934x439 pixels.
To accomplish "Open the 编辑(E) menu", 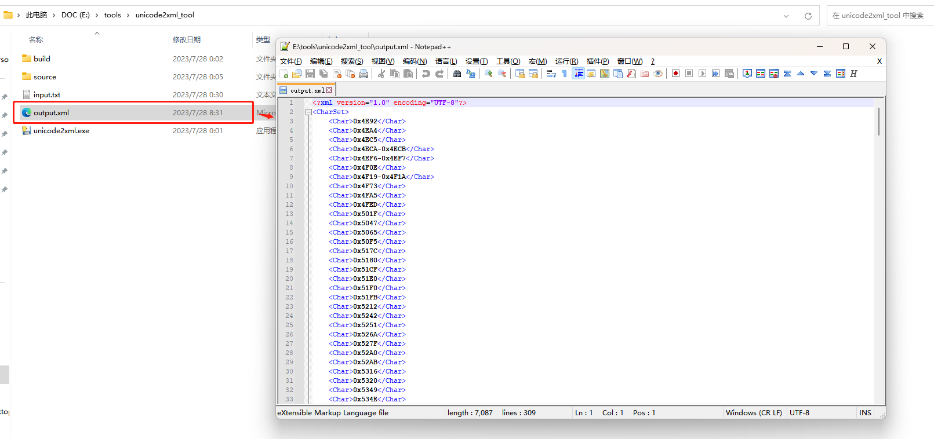I will click(x=321, y=61).
